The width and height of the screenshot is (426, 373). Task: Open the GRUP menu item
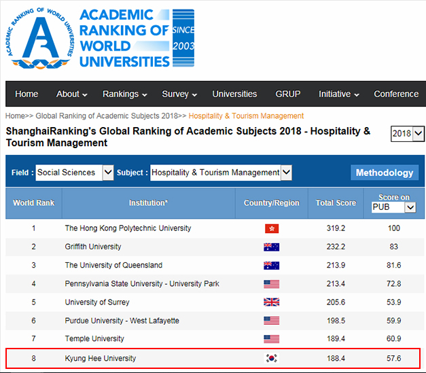(287, 94)
